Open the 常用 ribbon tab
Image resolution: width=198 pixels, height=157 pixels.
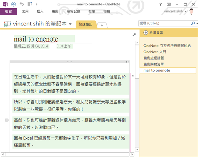(x=25, y=11)
